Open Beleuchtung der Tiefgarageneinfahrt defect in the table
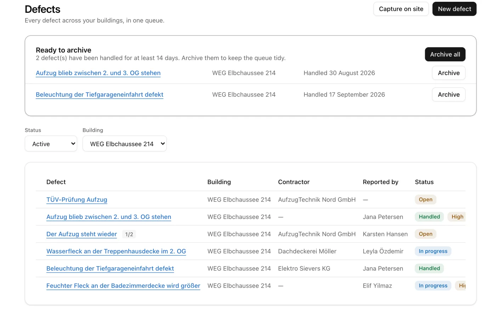Screen dimensions: 496x309 click(x=110, y=269)
